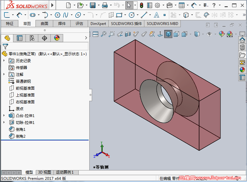Viewport: 247px width, 182px height.
Task: Select the 普通碳钢 material entry
Action: coord(20,81)
